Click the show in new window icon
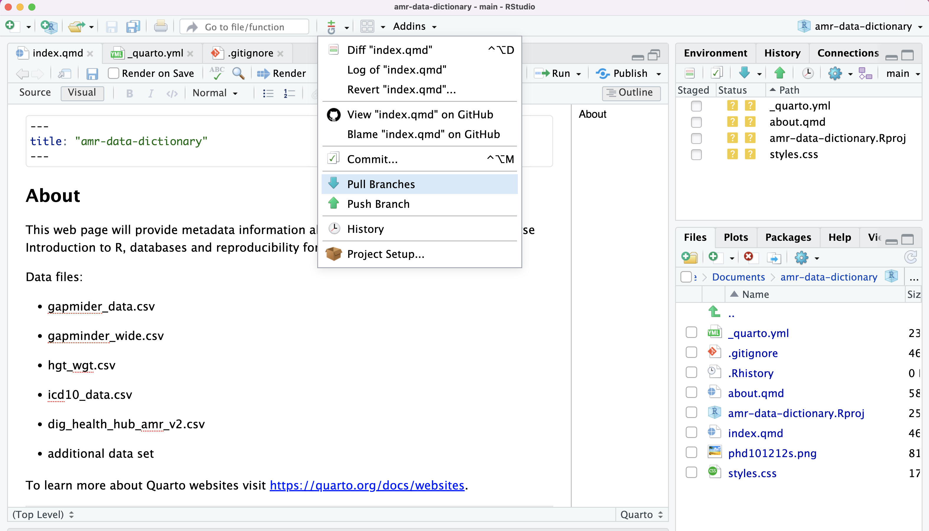 click(x=65, y=74)
